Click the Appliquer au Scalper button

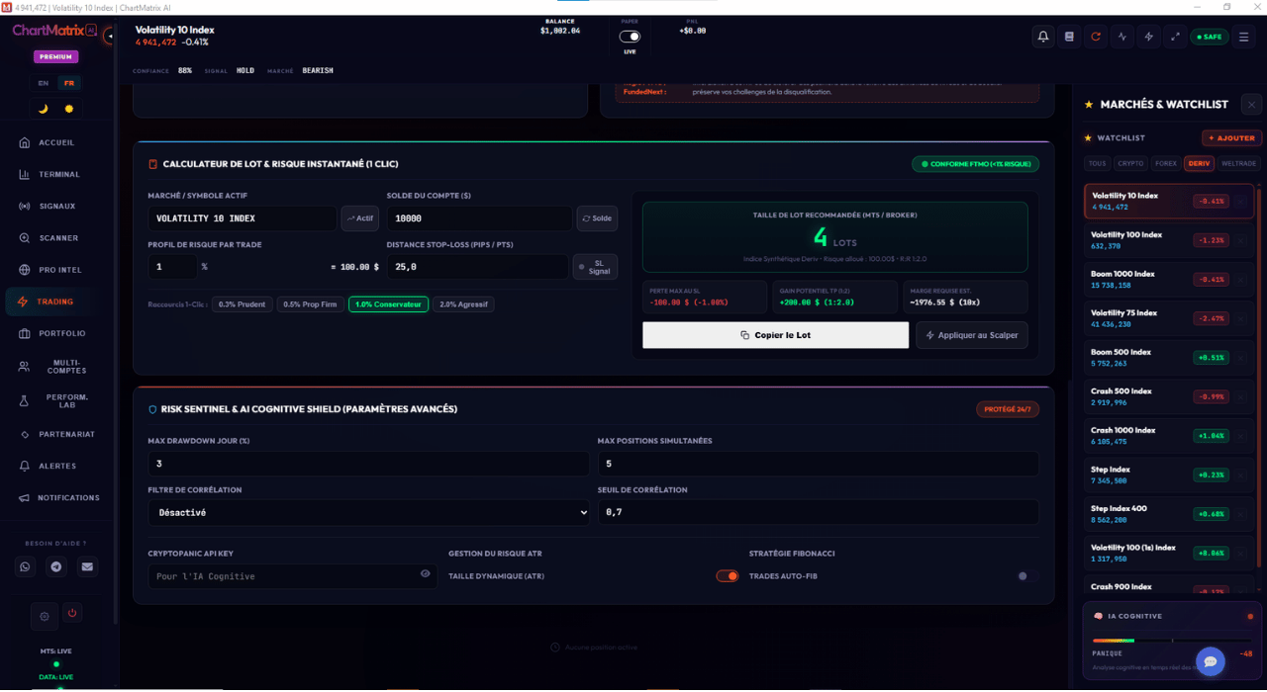click(972, 335)
